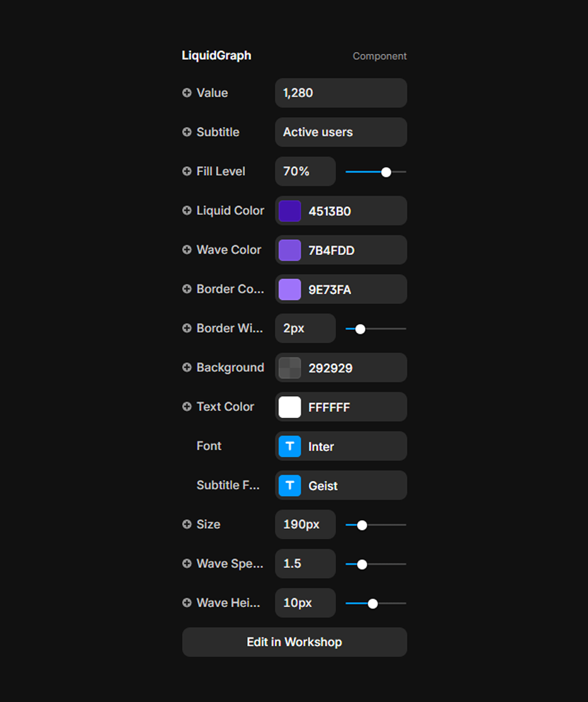Click the plus icon beside Subtitle
588x702 pixels.
coord(187,132)
